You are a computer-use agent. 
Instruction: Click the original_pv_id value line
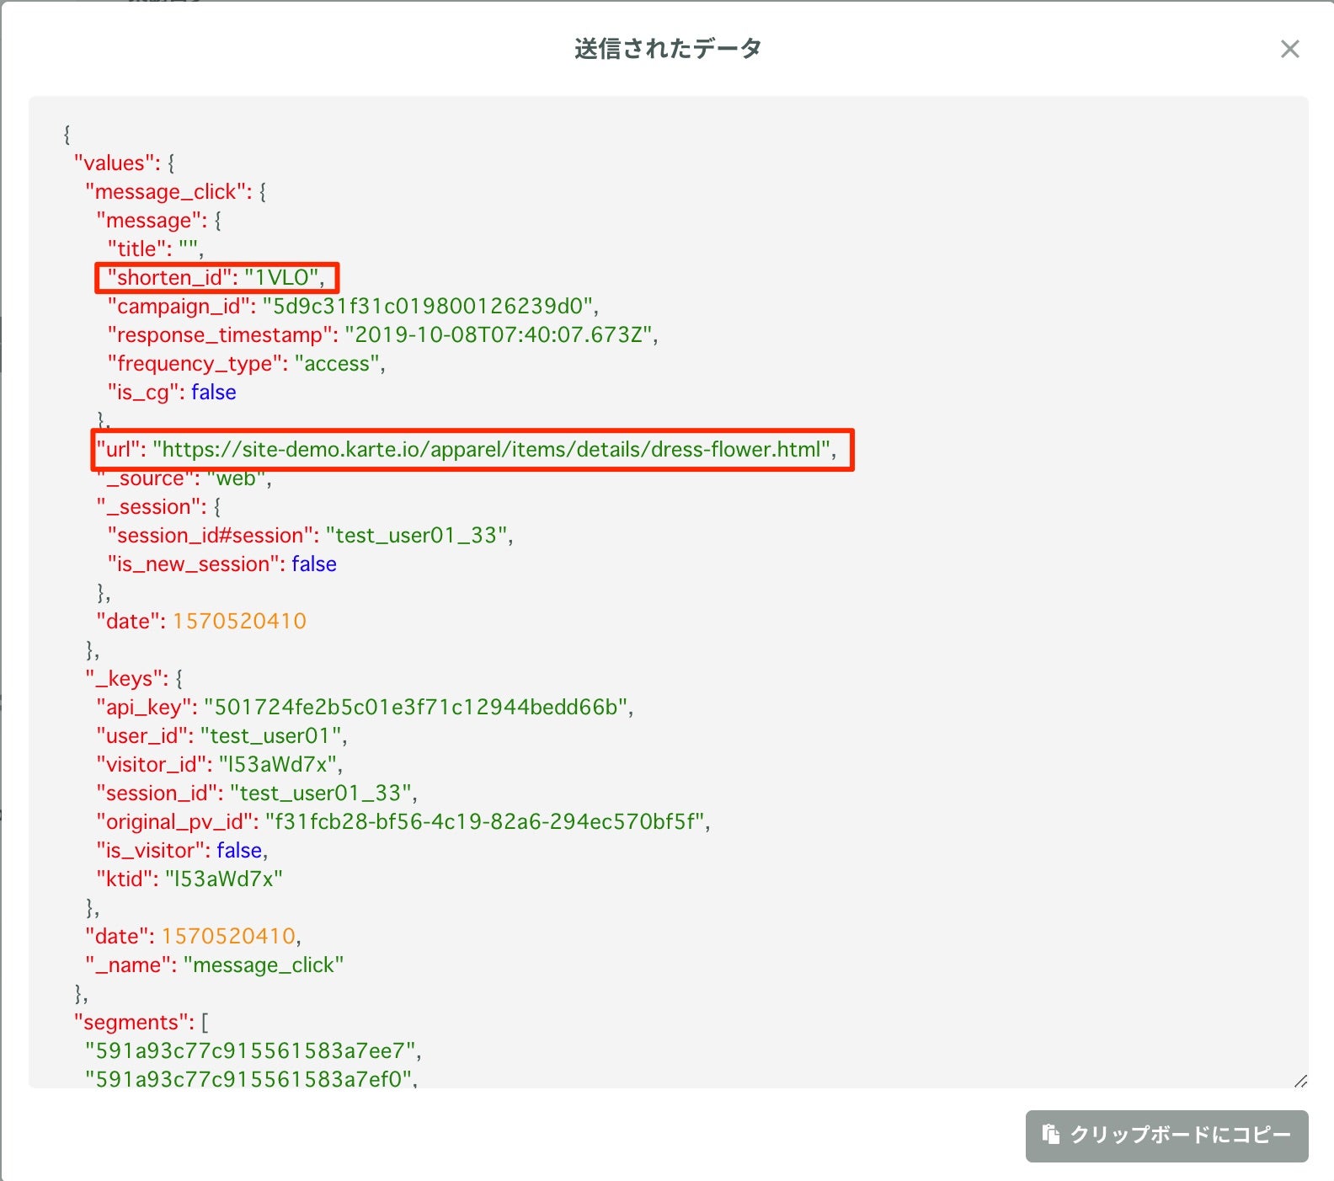click(403, 821)
